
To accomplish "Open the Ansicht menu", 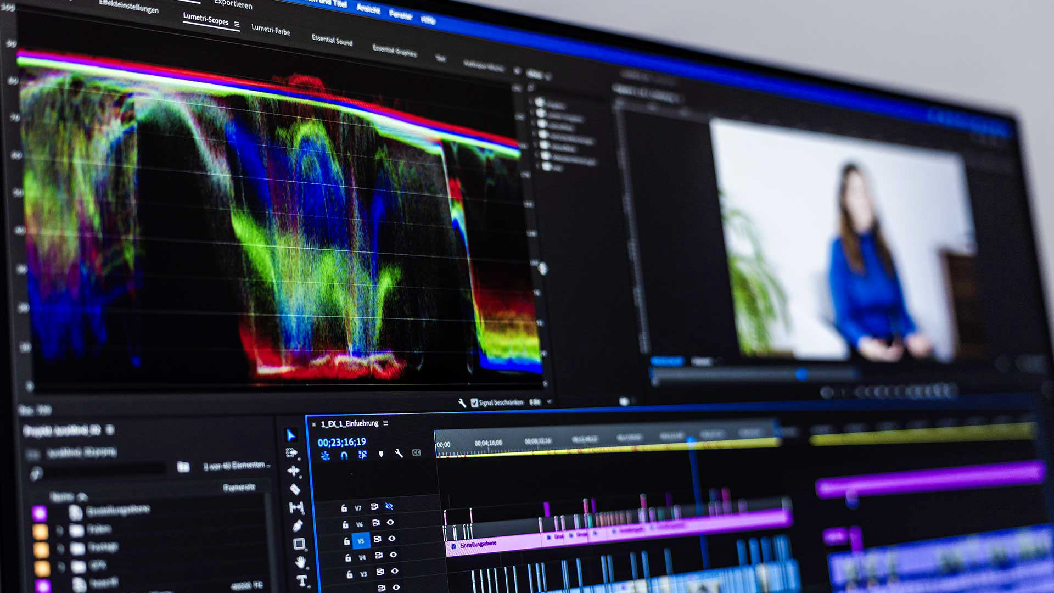I will [x=368, y=8].
